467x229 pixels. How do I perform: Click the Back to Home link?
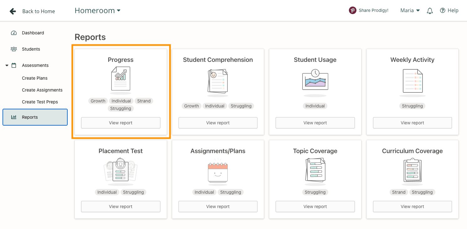pos(39,11)
